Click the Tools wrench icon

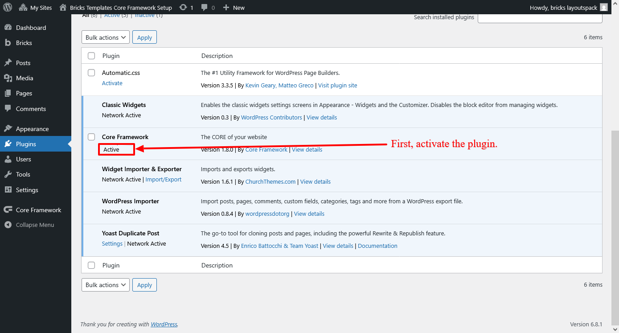coord(8,174)
